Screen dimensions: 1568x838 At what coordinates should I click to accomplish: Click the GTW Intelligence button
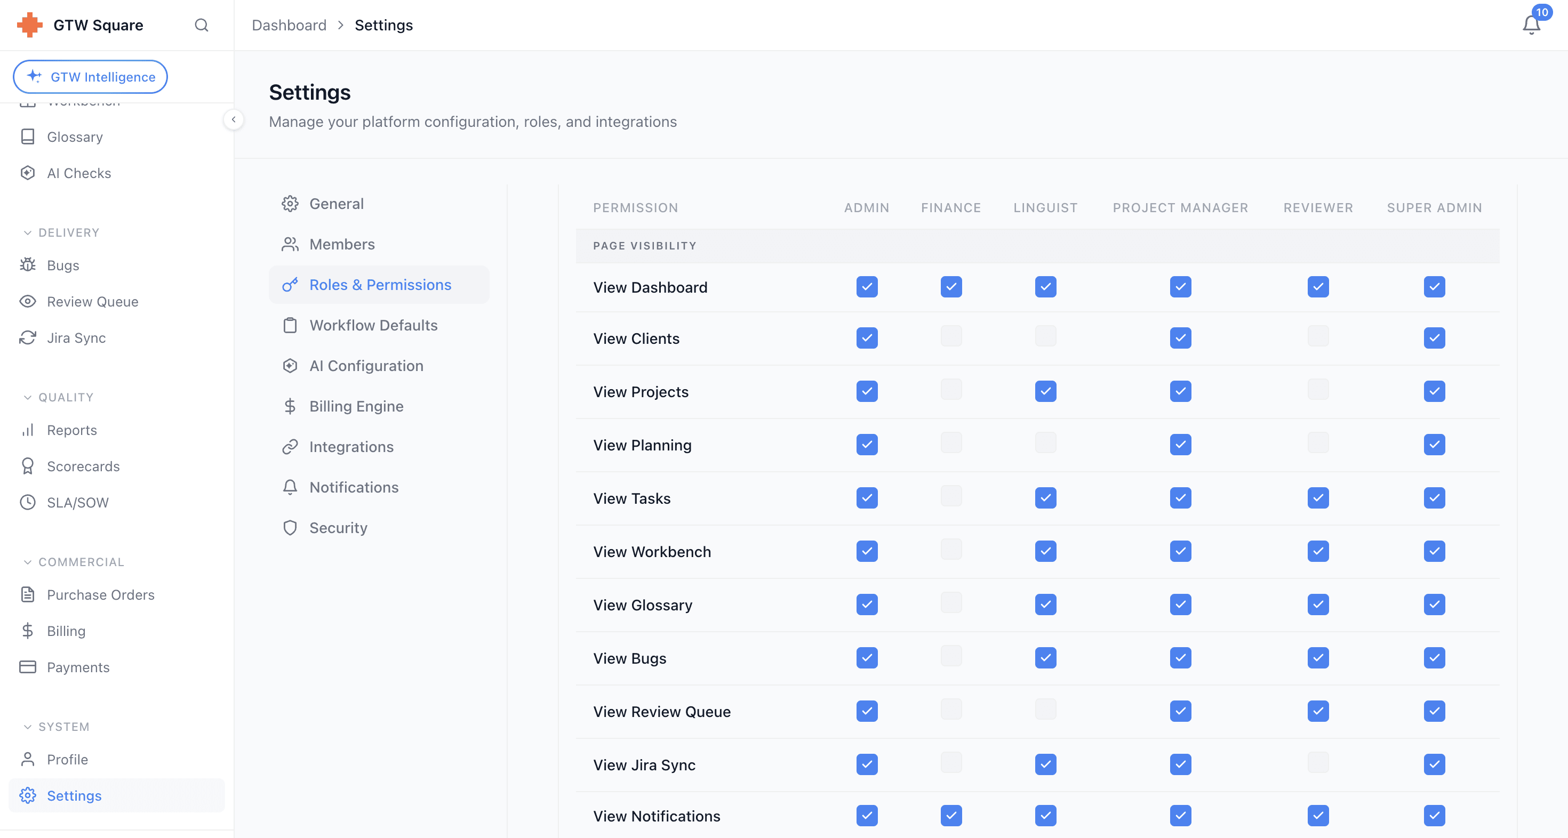[90, 77]
